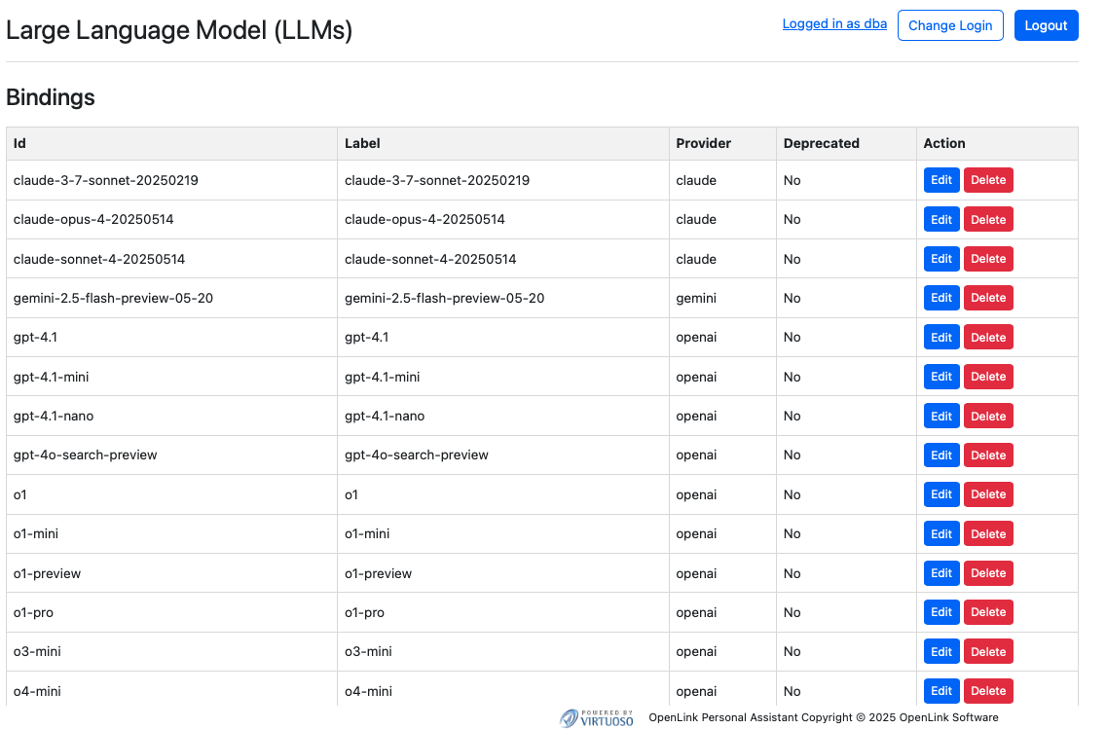Edit the o4-mini binding

pos(941,691)
